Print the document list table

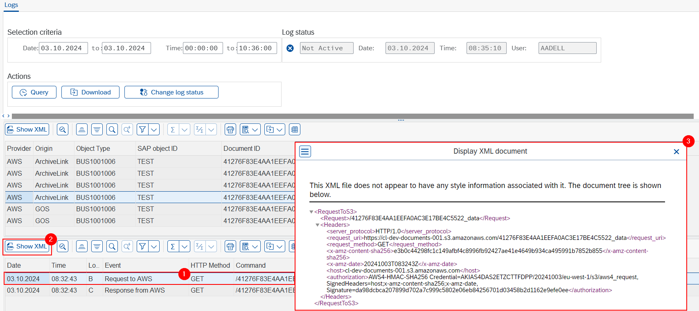pyautogui.click(x=230, y=130)
